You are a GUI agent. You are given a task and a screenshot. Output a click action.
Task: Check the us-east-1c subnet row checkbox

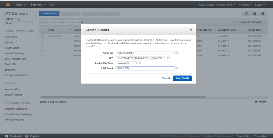(42, 51)
